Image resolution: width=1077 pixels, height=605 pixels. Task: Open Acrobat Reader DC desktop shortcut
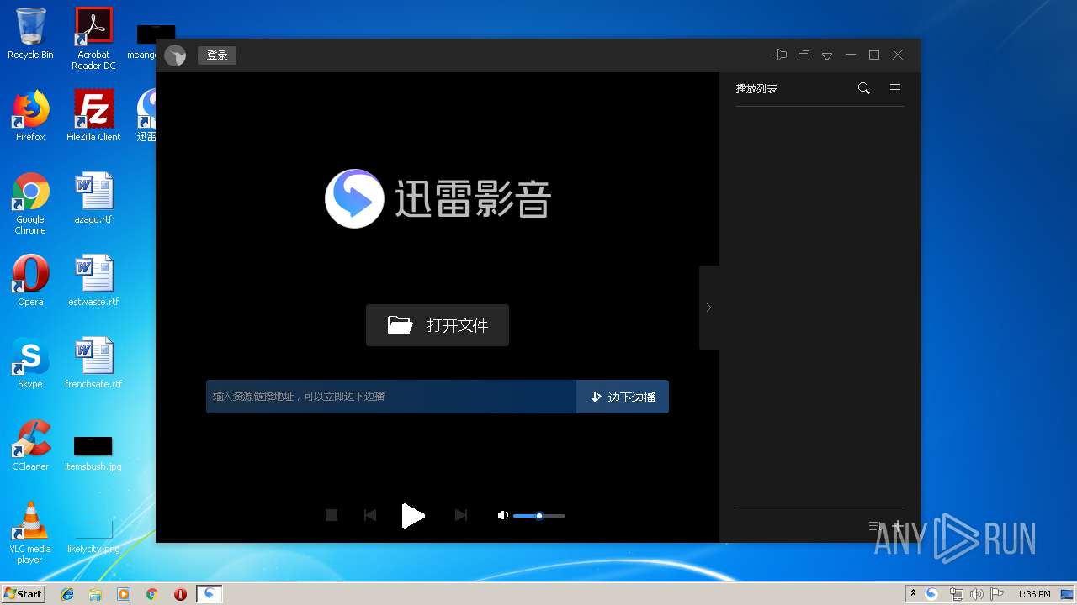coord(93,39)
